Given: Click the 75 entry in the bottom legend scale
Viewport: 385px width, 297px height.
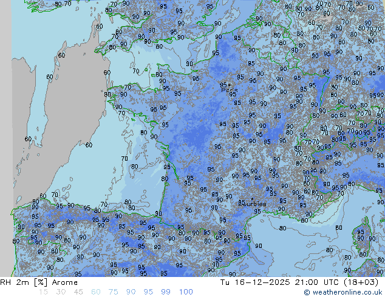Looking at the screenshot, I should (113, 292).
